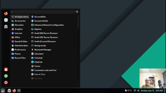
Task: Open file manager icon in favorites sidebar
Action: point(6,27)
